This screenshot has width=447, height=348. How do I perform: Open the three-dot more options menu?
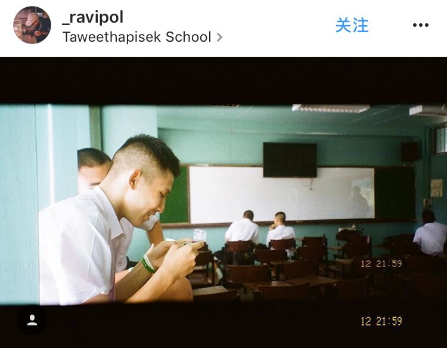(x=421, y=25)
